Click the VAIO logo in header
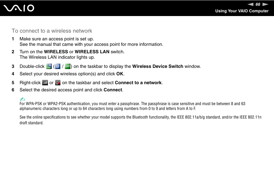Screen dimensions: 274x193 click(19, 8)
